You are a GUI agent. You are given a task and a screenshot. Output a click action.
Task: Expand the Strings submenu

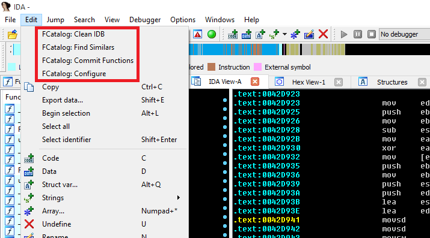pyautogui.click(x=105, y=198)
